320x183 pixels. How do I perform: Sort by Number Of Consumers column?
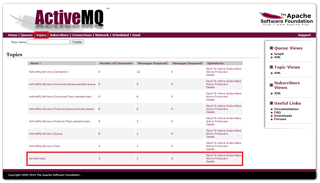tap(116, 63)
